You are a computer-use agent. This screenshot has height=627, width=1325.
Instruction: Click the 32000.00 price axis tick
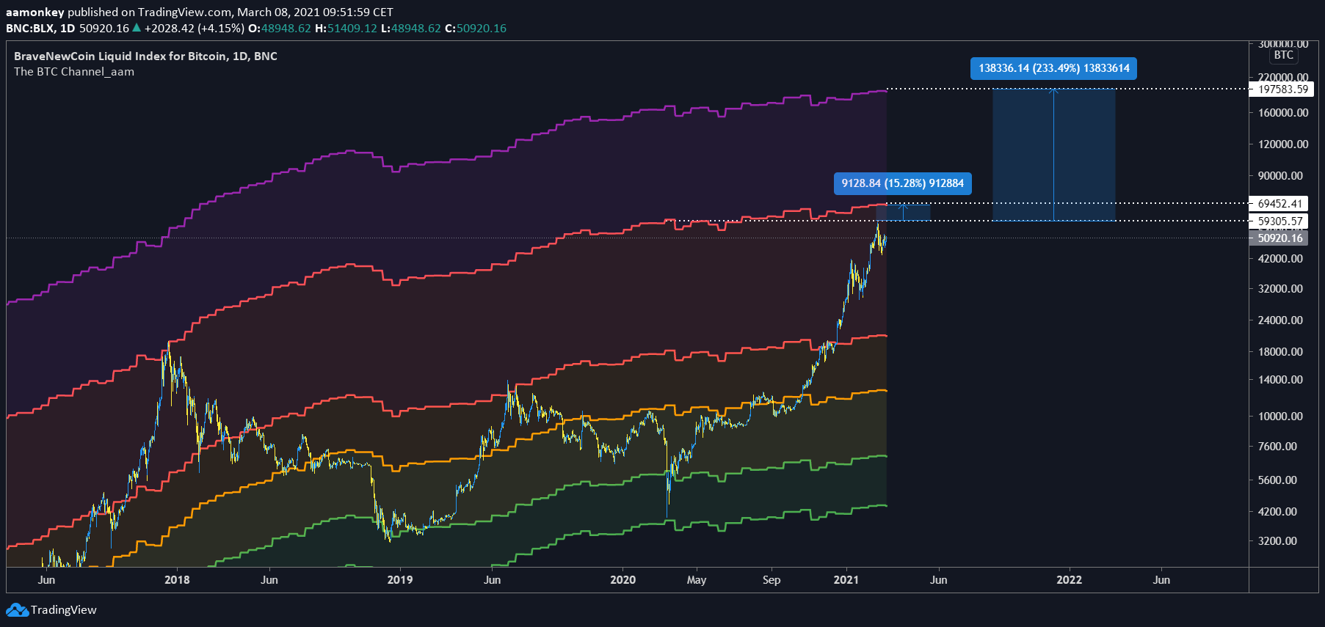(x=1280, y=289)
